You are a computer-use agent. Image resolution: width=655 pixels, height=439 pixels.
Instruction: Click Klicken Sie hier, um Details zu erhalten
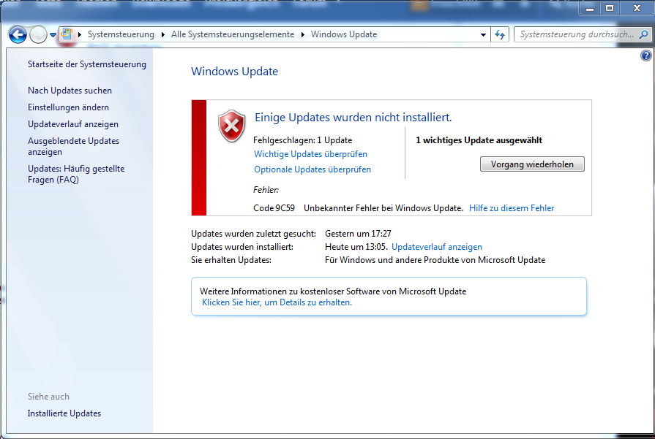click(x=277, y=302)
